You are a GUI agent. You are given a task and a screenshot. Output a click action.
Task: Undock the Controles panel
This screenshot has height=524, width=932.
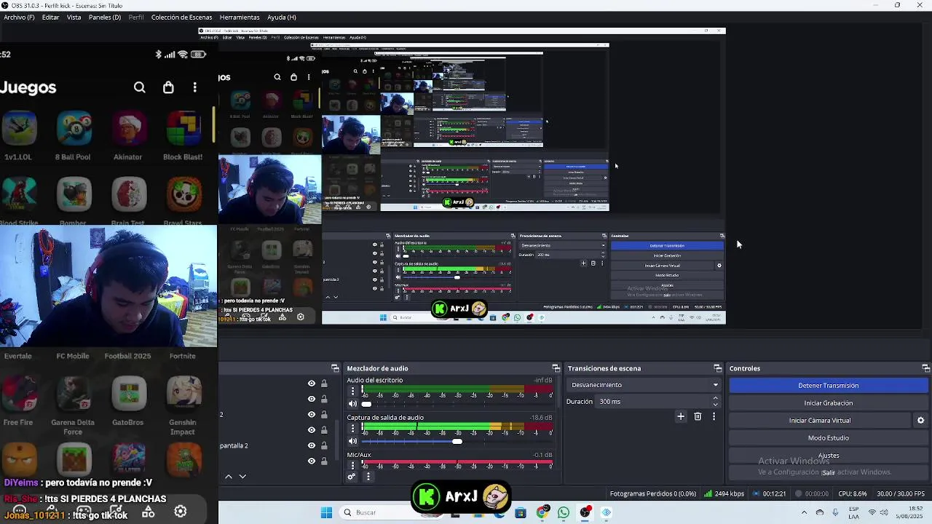925,368
